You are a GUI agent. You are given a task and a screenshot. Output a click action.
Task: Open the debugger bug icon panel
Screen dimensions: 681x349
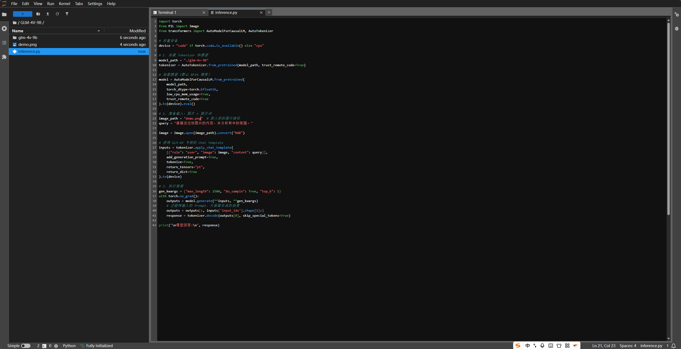tap(676, 29)
